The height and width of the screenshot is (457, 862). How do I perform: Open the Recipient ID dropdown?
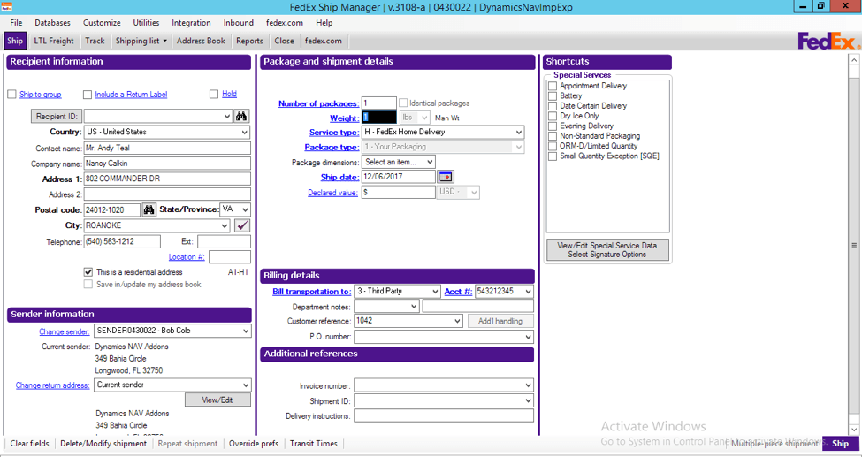tap(227, 116)
